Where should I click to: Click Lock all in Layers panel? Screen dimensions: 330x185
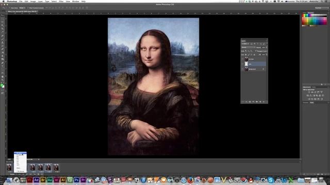point(254,54)
